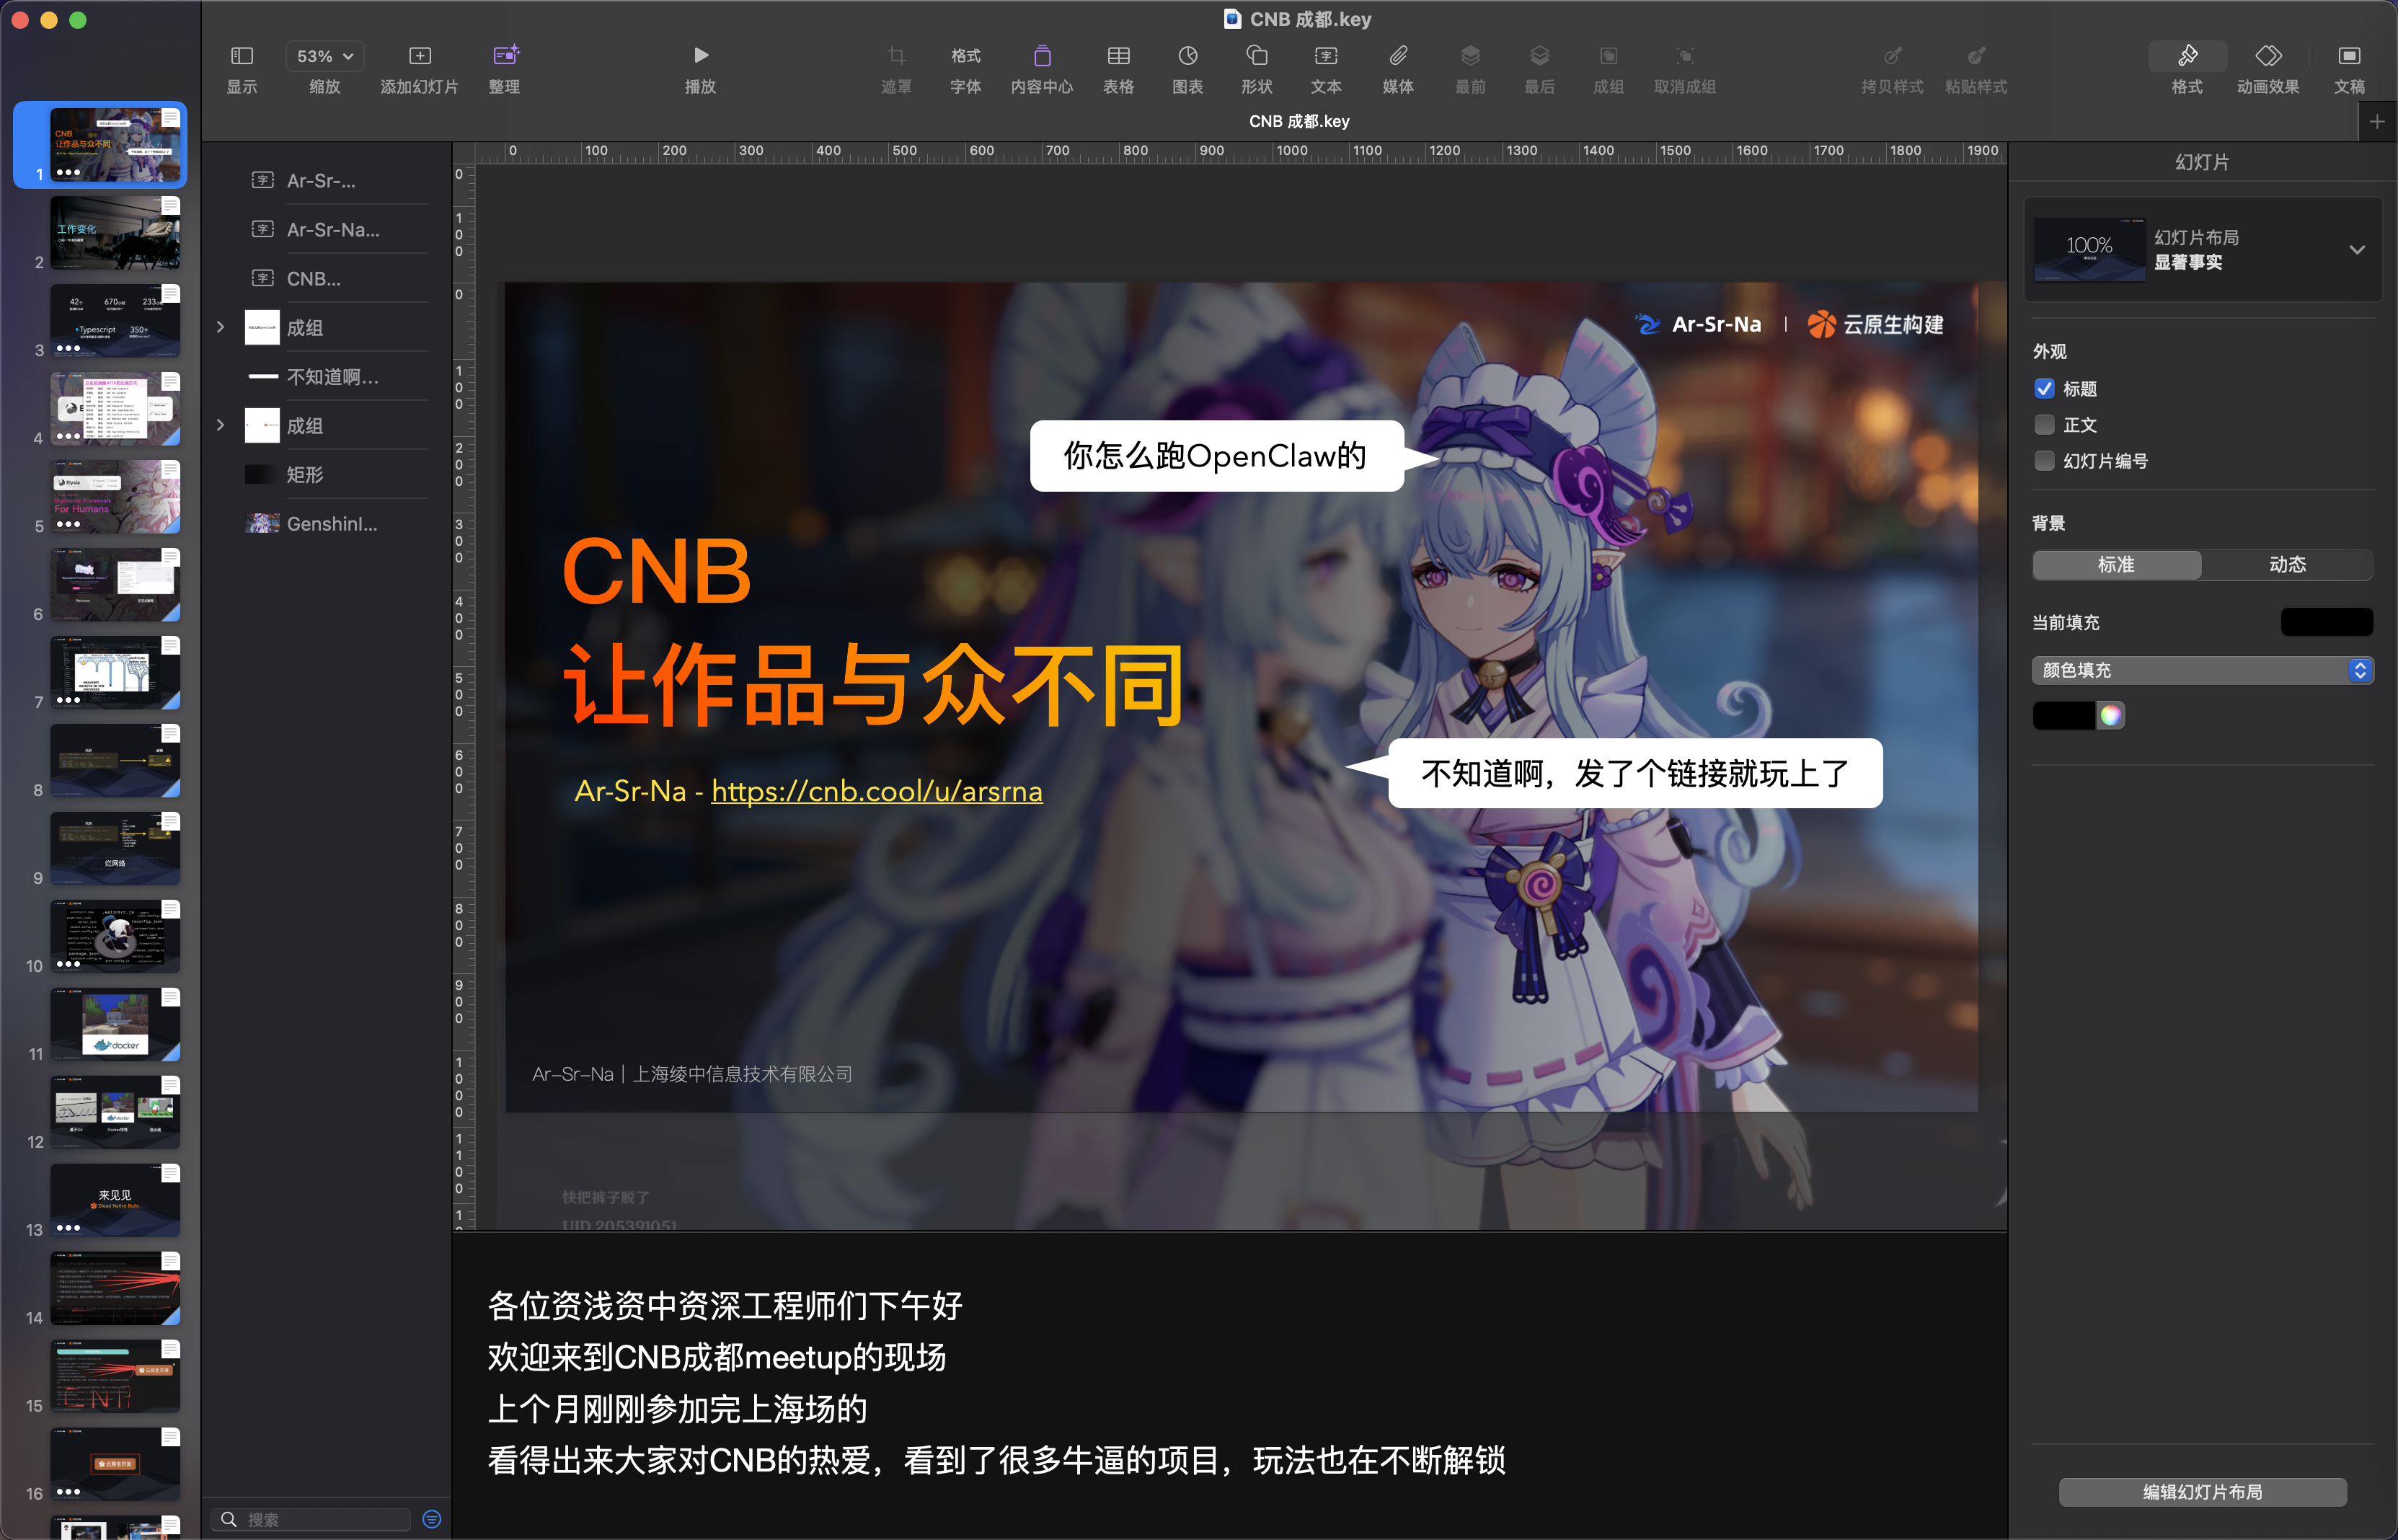Open the 53% zoom dropdown
Screen dimensions: 2398x1540
click(x=324, y=56)
